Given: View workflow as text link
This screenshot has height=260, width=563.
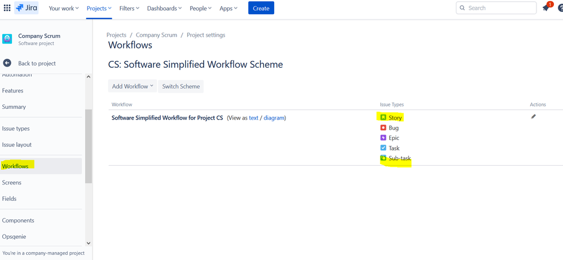Looking at the screenshot, I should [x=253, y=117].
